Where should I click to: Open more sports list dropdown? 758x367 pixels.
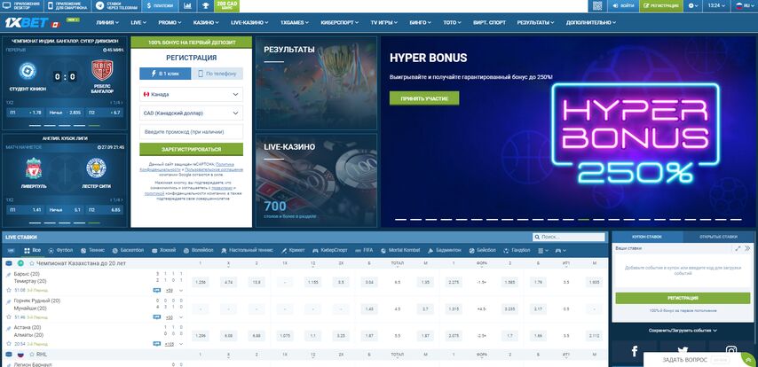pyautogui.click(x=543, y=251)
